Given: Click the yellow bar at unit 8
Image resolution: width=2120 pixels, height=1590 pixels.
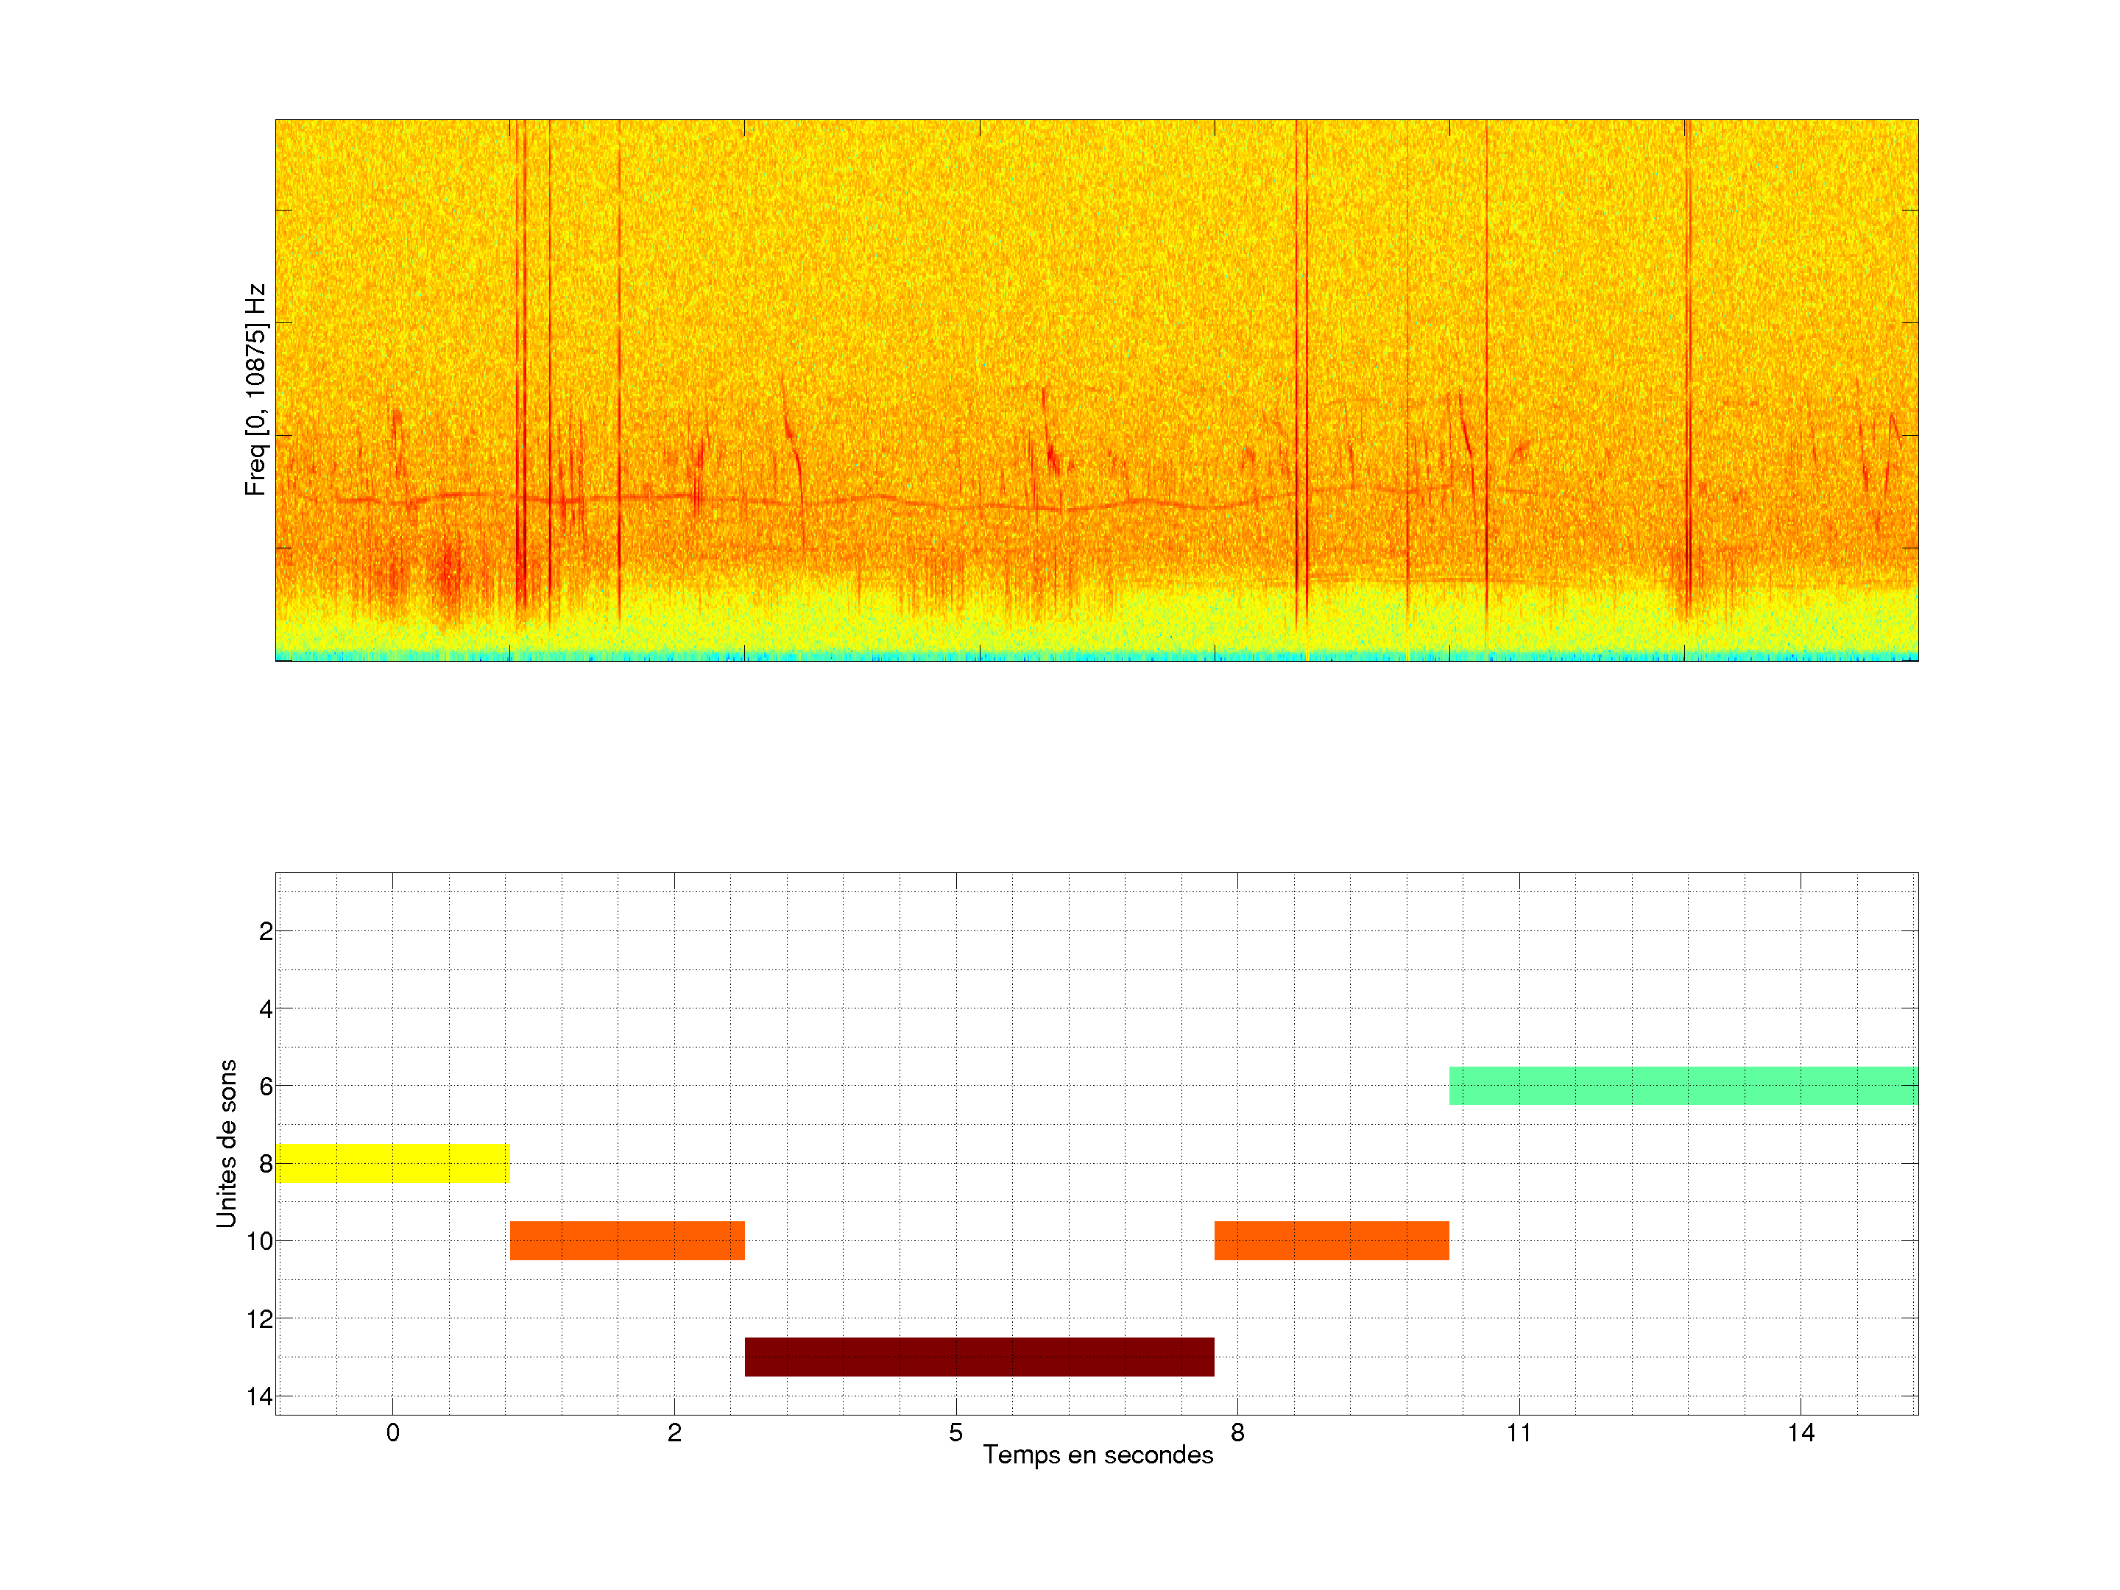Looking at the screenshot, I should coord(392,1162).
